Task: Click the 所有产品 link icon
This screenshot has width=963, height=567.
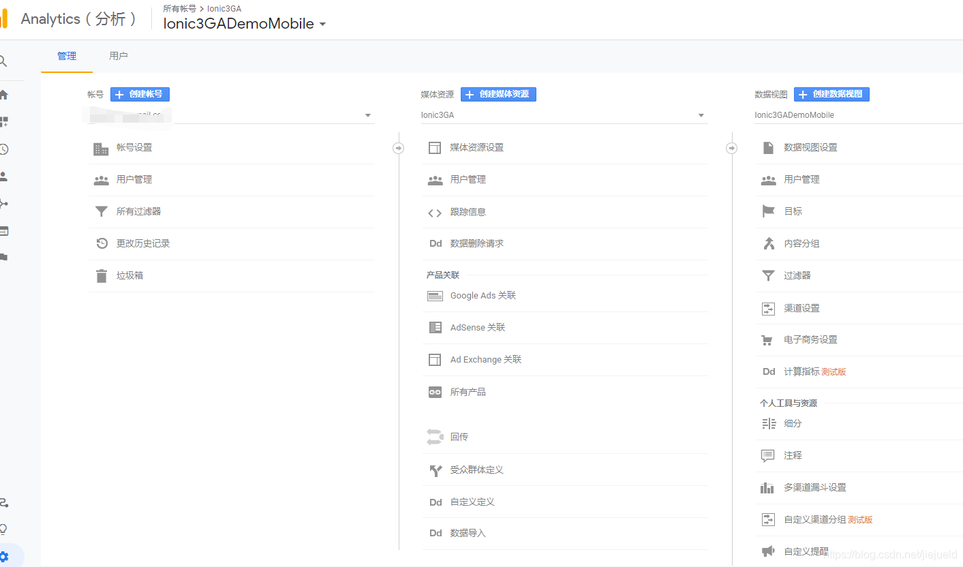Action: tap(435, 393)
